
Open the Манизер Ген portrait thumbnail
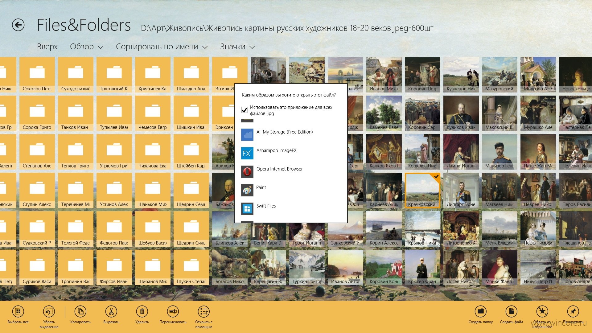pyautogui.click(x=499, y=152)
